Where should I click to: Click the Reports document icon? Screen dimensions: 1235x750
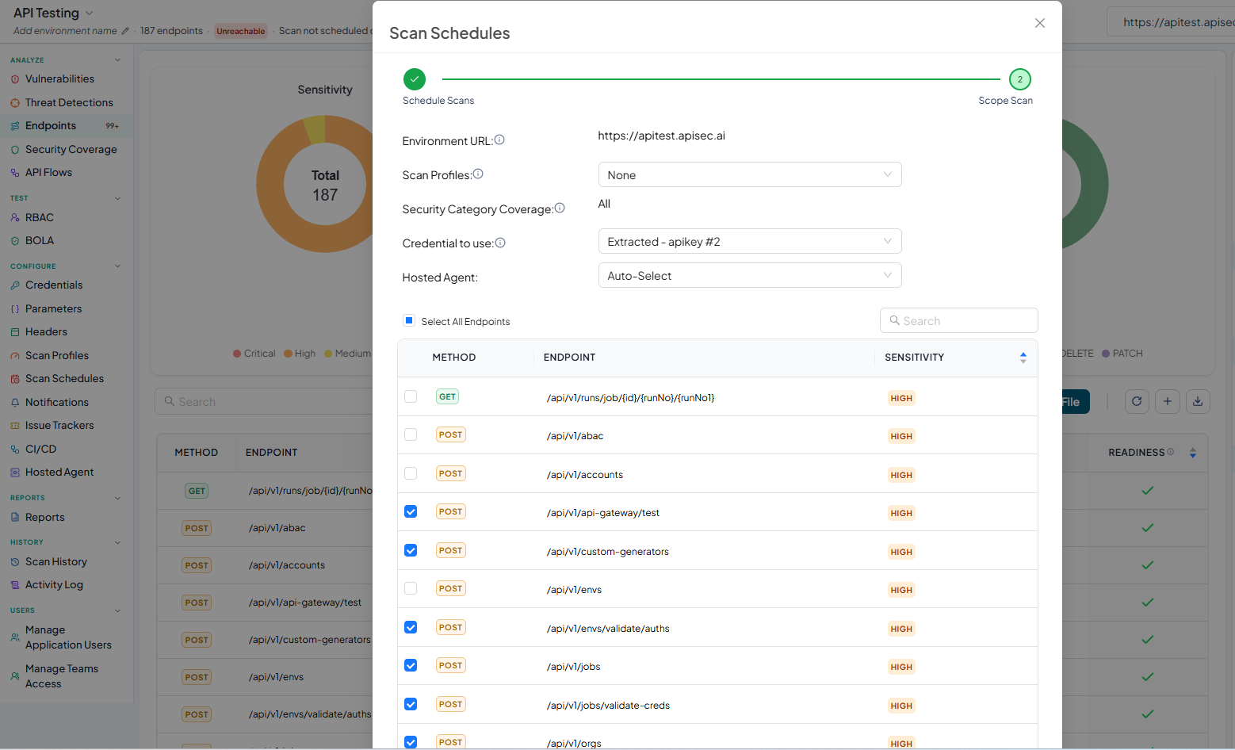click(15, 518)
